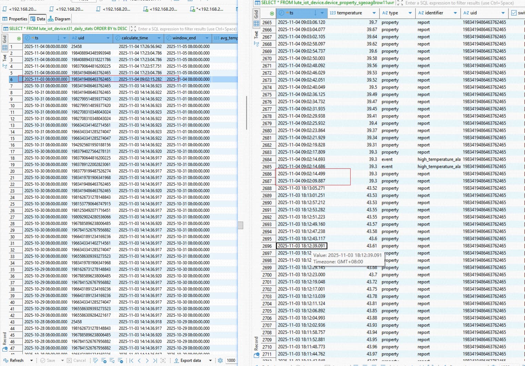Image resolution: width=525 pixels, height=366 pixels.
Task: Open result set settings gear icon
Action: 220,360
